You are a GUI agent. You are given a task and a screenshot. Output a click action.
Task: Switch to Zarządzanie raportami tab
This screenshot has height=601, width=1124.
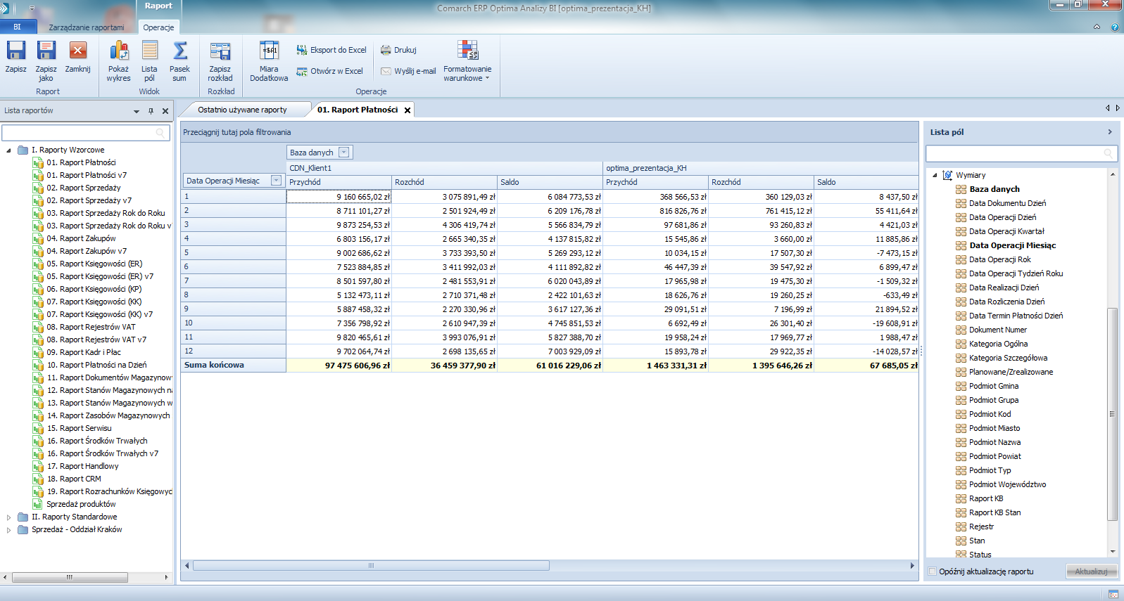86,27
